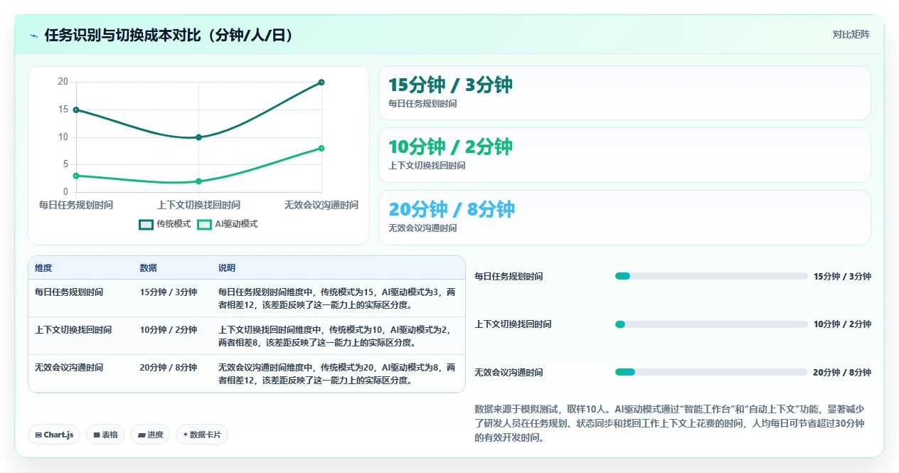Image resolution: width=899 pixels, height=473 pixels.
Task: Click 传统模式 data point at value 10
Action: (x=198, y=137)
